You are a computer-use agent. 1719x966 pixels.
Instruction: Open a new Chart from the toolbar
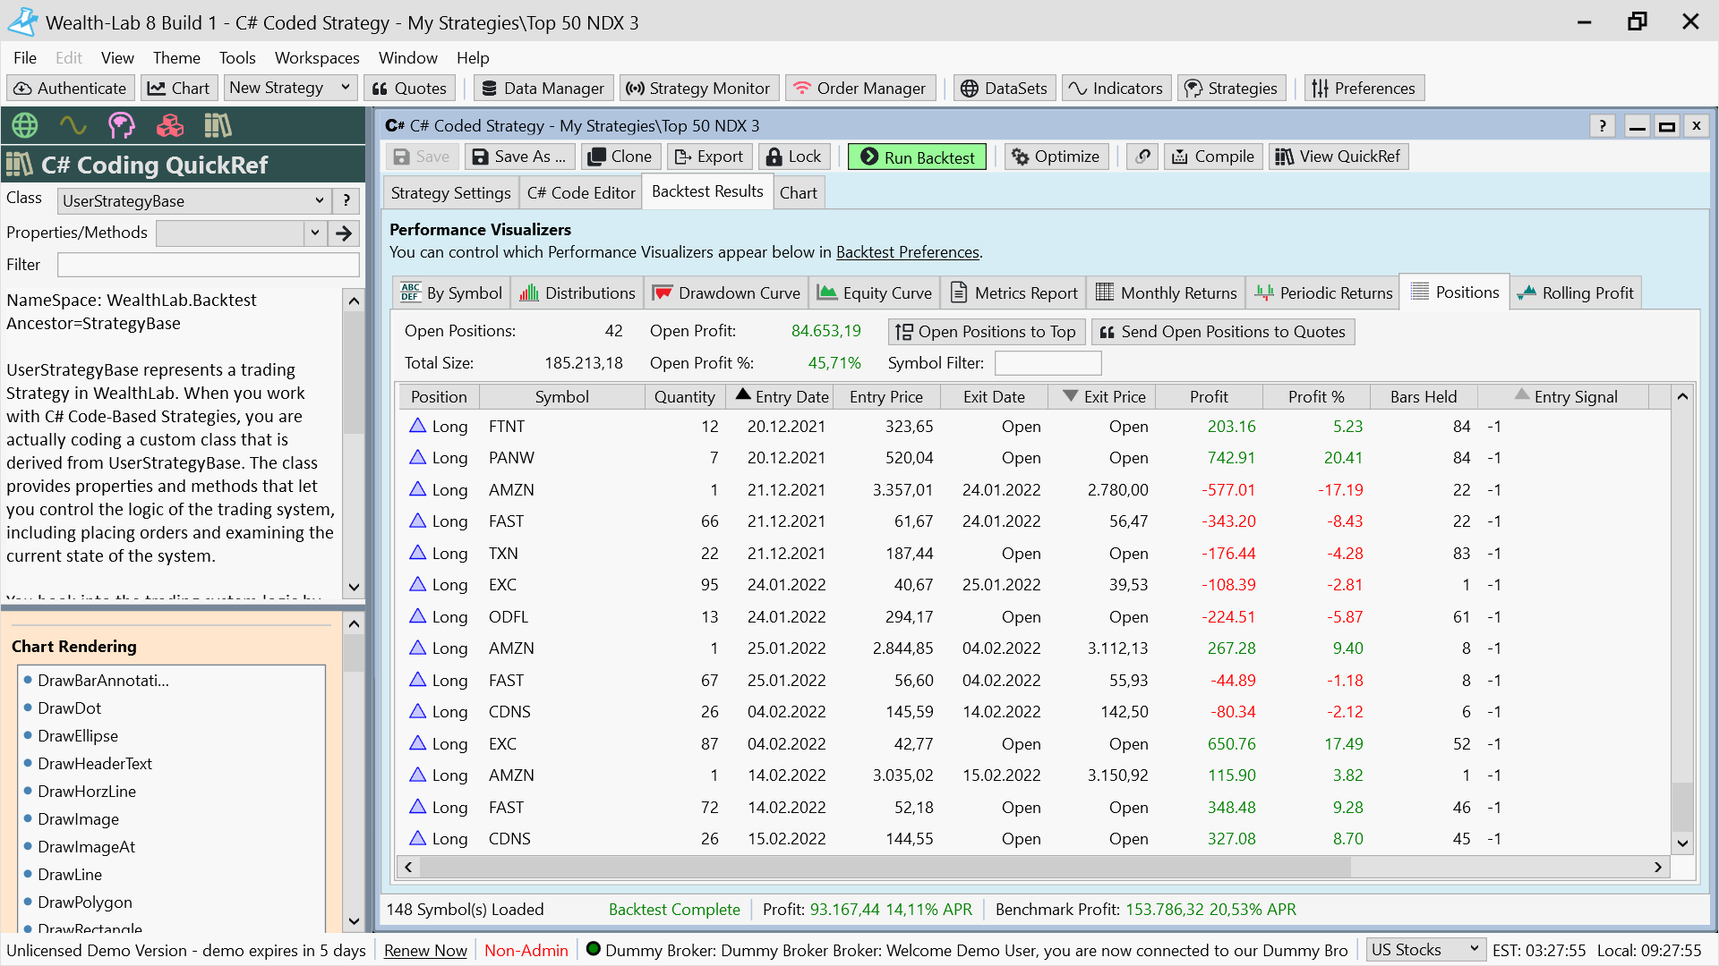click(178, 89)
